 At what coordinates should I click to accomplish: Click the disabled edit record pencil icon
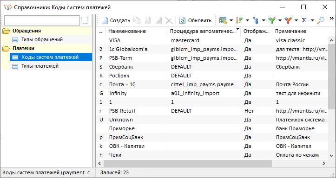coord(159,20)
